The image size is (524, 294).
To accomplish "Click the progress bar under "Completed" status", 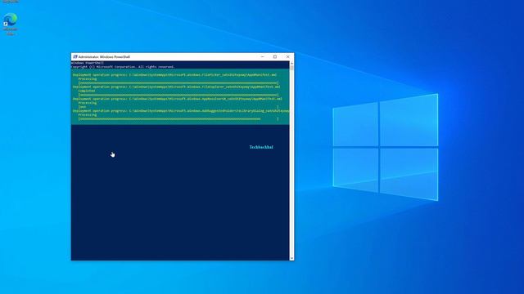I will (178, 95).
